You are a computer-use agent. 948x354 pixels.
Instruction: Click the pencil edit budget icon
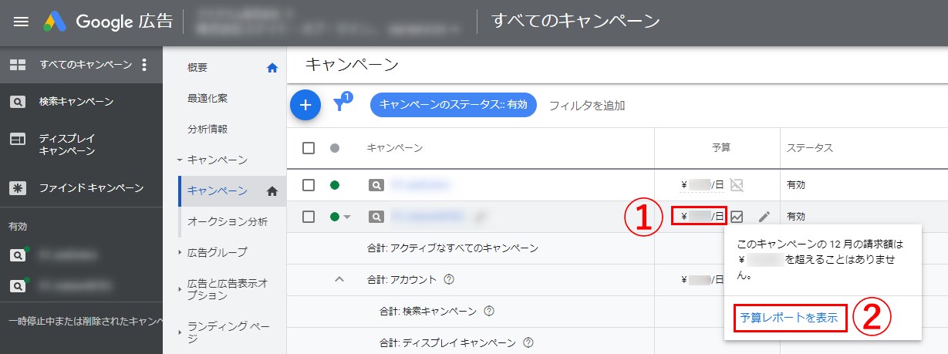(764, 217)
